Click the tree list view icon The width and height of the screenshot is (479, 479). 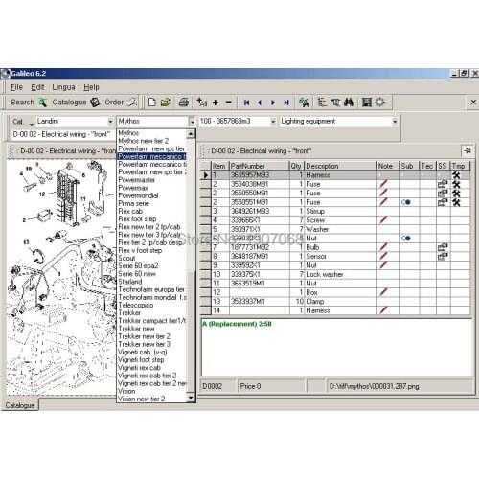point(322,103)
